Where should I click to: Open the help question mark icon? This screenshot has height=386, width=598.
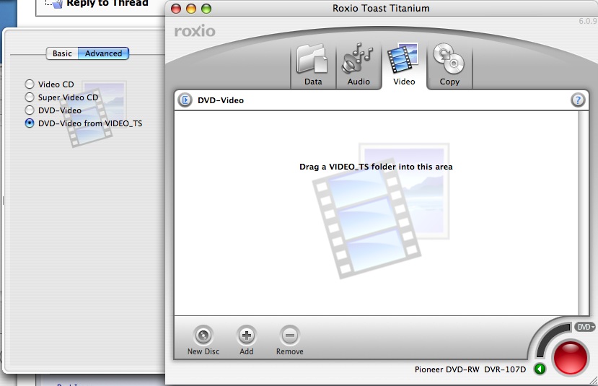[578, 100]
